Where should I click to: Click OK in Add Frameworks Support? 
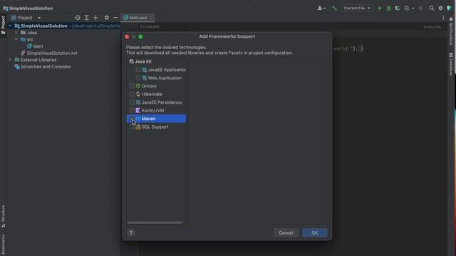click(x=315, y=233)
